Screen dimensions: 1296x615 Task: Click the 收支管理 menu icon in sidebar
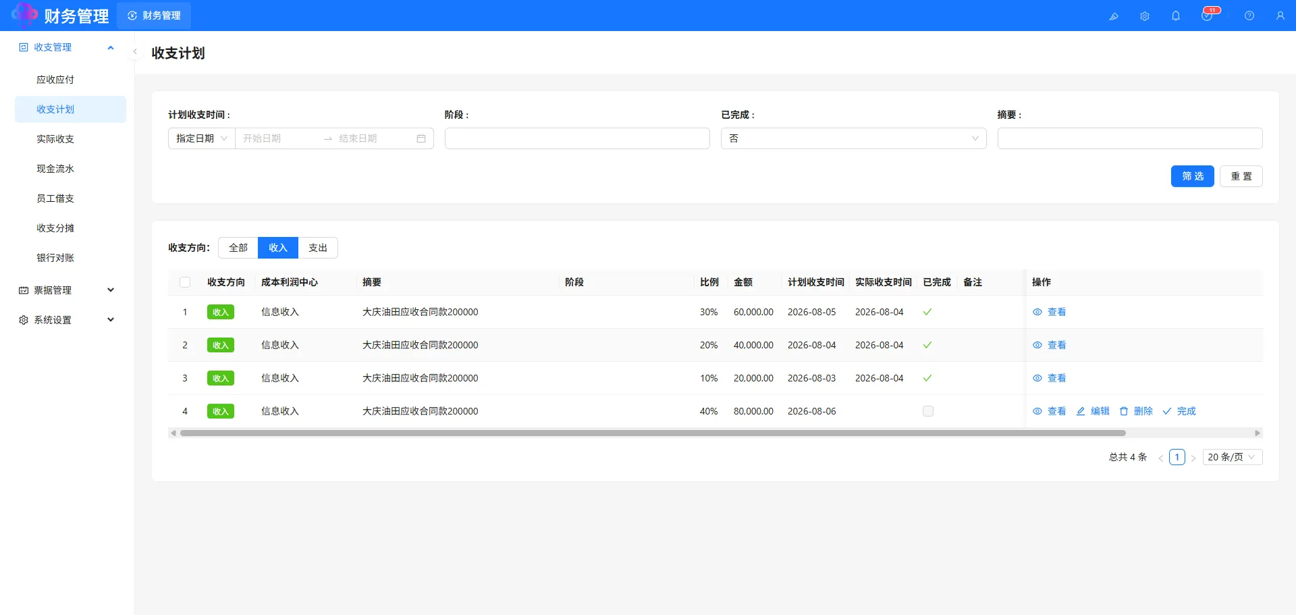tap(24, 47)
